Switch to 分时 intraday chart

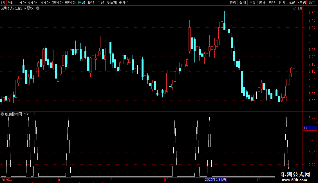(x=11, y=3)
